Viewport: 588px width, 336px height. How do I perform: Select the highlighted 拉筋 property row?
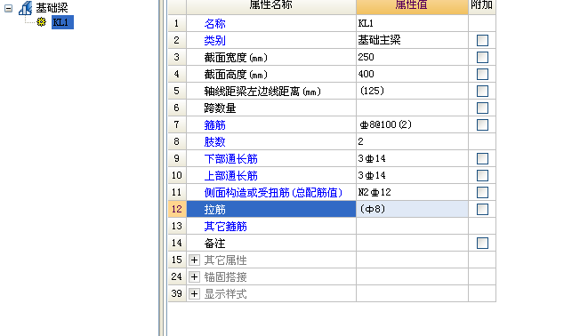point(271,209)
